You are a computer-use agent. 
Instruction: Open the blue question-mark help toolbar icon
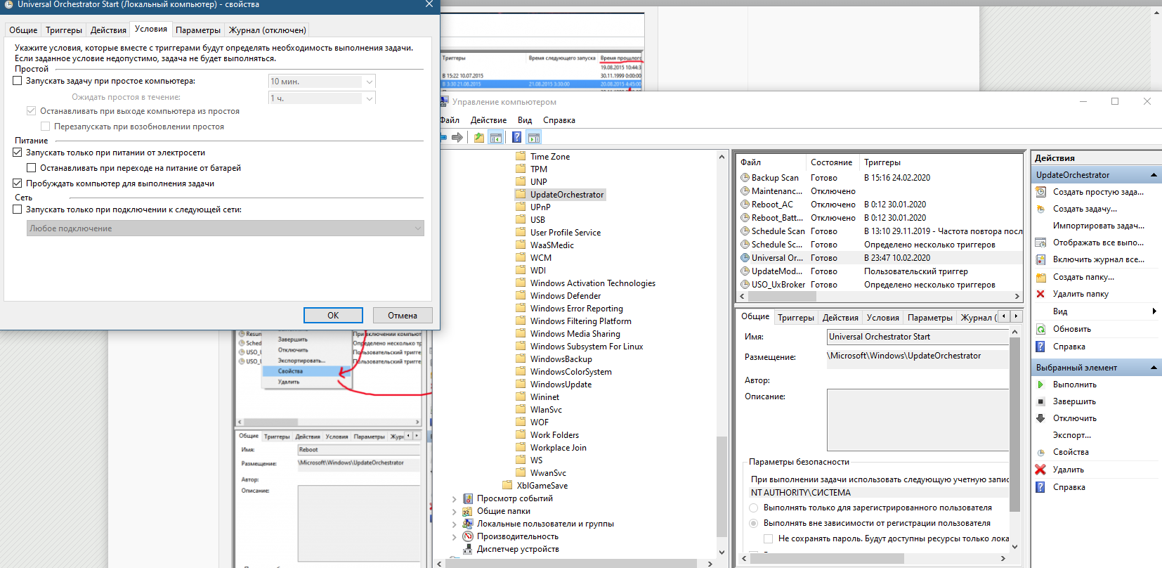tap(516, 138)
